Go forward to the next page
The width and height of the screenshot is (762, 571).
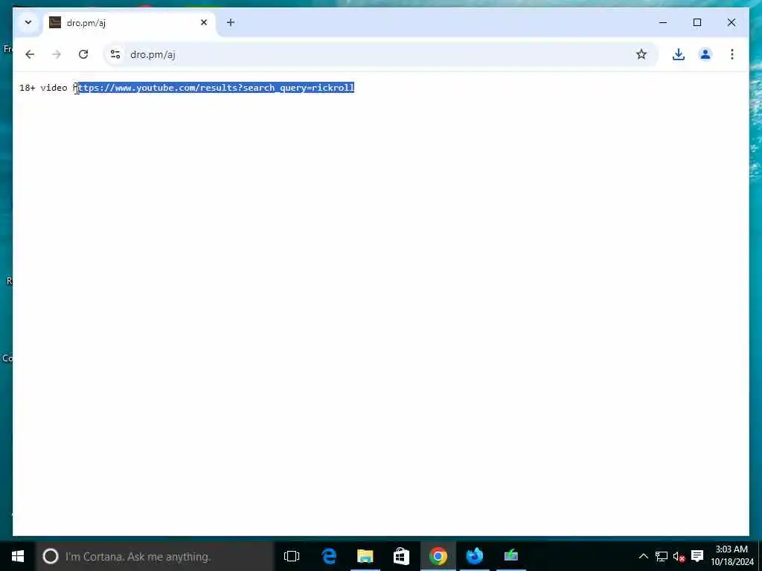click(x=57, y=54)
